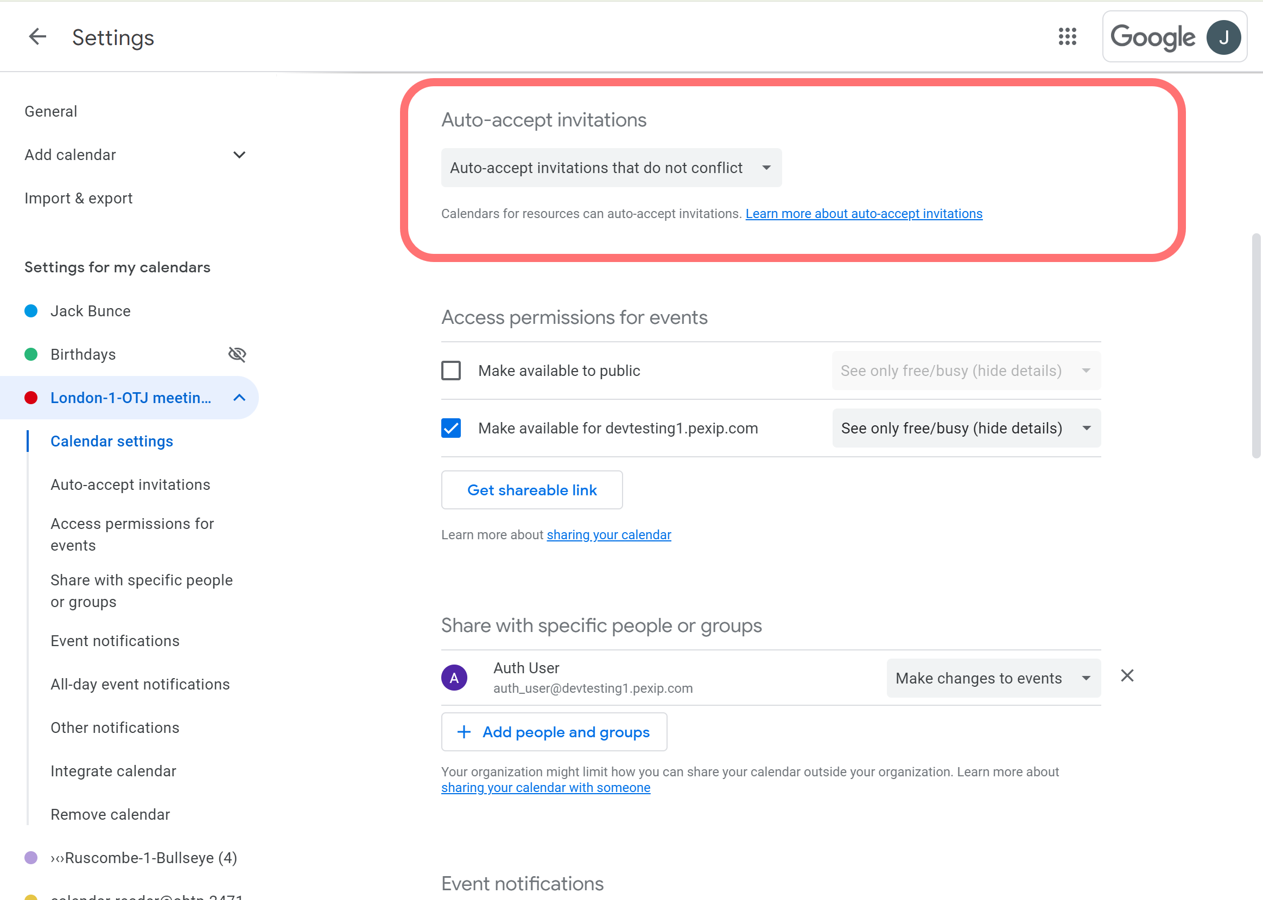Go to Event notifications section in sidebar
This screenshot has height=900, width=1263.
[x=115, y=641]
